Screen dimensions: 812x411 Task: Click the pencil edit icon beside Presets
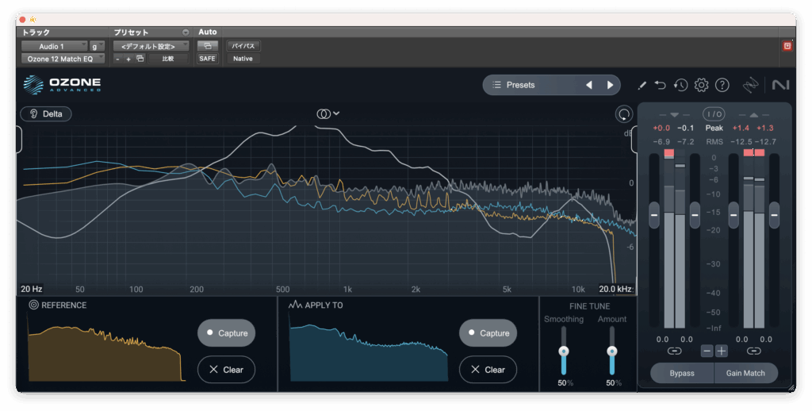642,85
